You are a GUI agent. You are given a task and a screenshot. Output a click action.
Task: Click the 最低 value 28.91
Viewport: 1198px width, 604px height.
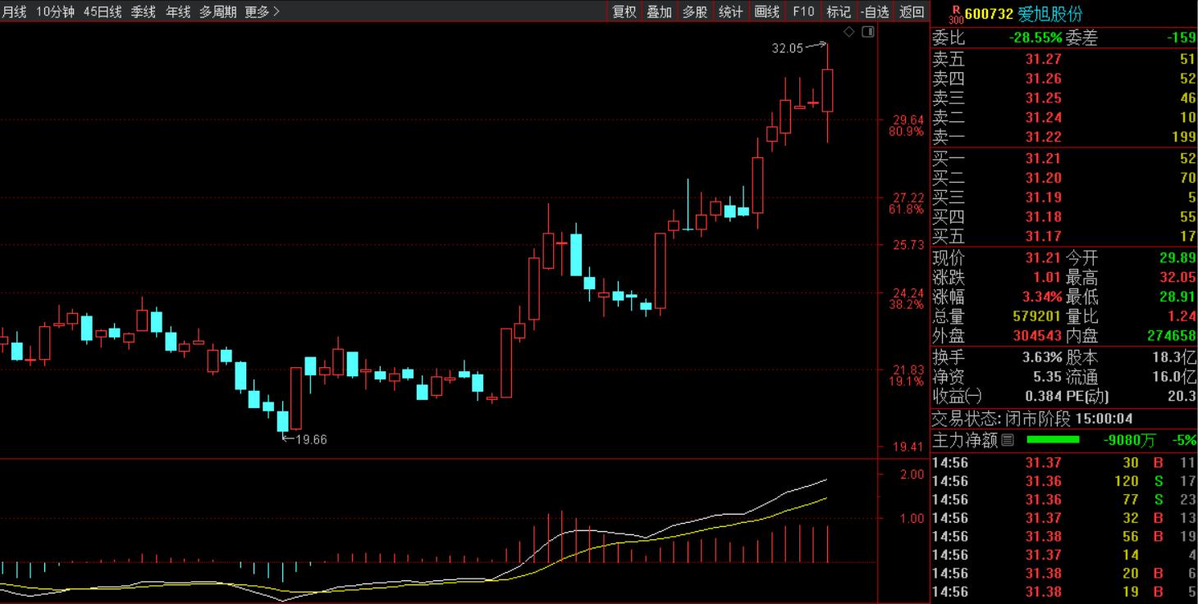pos(1177,297)
